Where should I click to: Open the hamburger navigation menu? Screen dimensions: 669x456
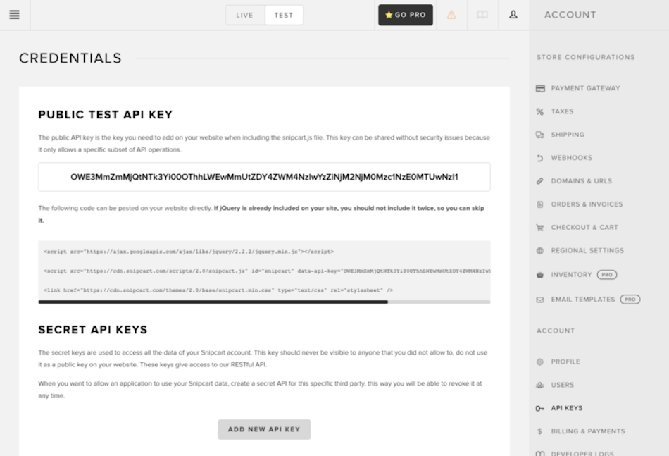coord(13,14)
